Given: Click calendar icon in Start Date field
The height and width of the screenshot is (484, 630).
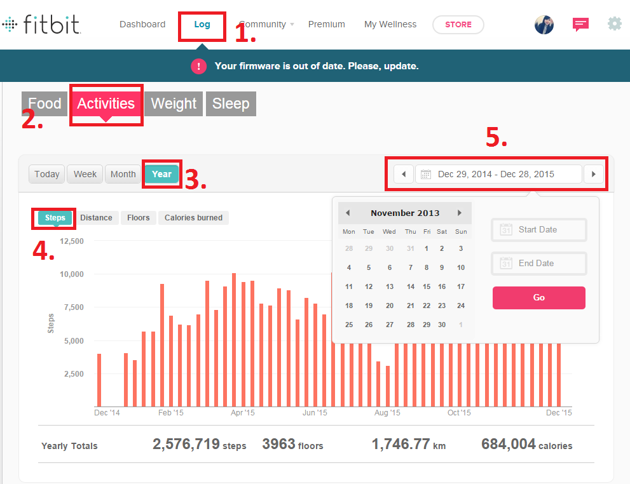Looking at the screenshot, I should tap(506, 230).
